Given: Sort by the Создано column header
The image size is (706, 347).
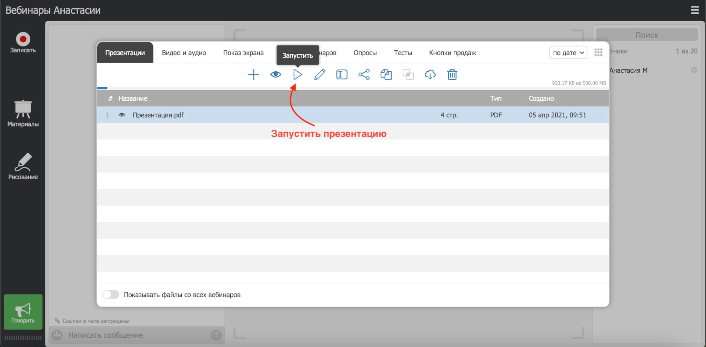Looking at the screenshot, I should tap(541, 99).
